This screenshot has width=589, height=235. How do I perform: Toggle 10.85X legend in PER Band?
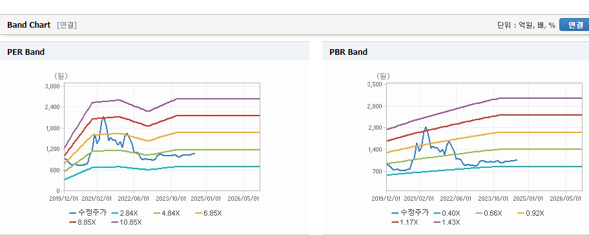click(127, 222)
